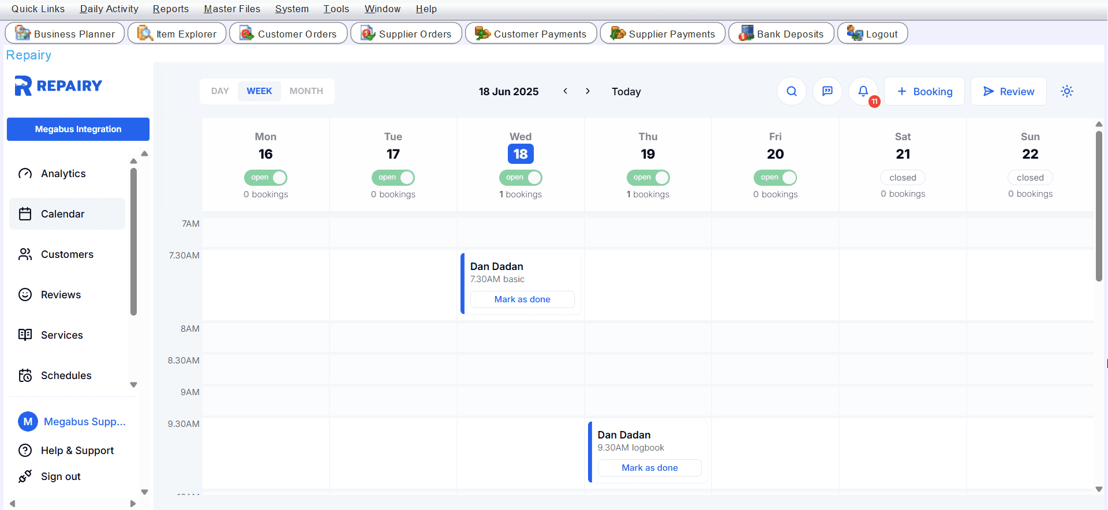The height and width of the screenshot is (510, 1108).
Task: Open notifications bell with 11 badge
Action: [863, 91]
